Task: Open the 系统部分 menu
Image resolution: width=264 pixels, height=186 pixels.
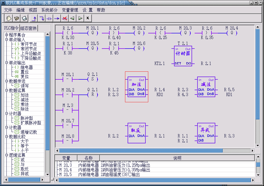Action: (49, 10)
